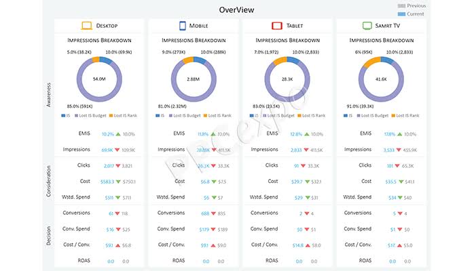Click Mobile EMIS value 11.8%
The height and width of the screenshot is (271, 474).
[x=203, y=134]
